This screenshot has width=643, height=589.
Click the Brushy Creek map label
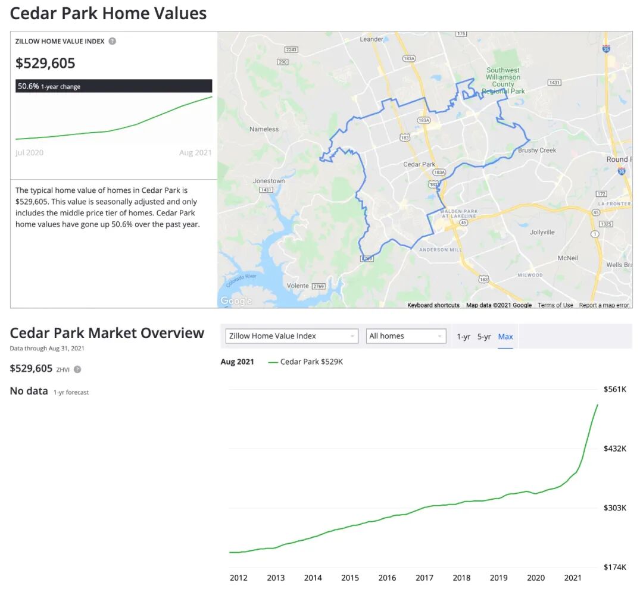click(537, 150)
